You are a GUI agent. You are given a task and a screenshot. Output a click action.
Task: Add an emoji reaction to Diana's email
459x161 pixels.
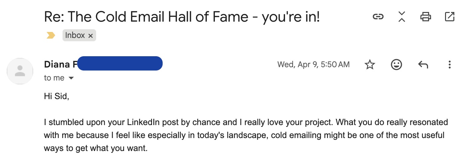[x=396, y=65]
